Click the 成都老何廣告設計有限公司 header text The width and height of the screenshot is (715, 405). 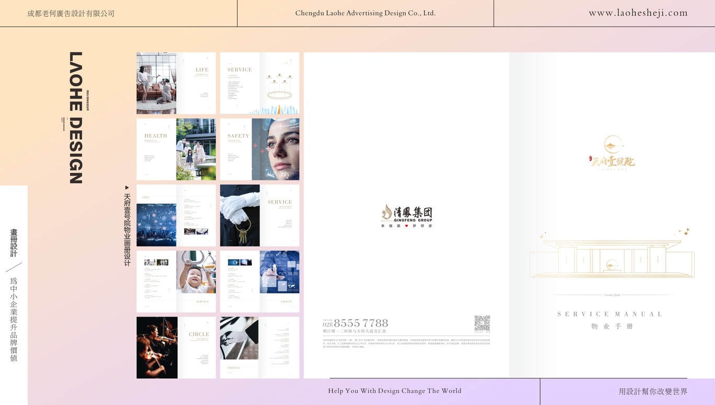(x=71, y=14)
